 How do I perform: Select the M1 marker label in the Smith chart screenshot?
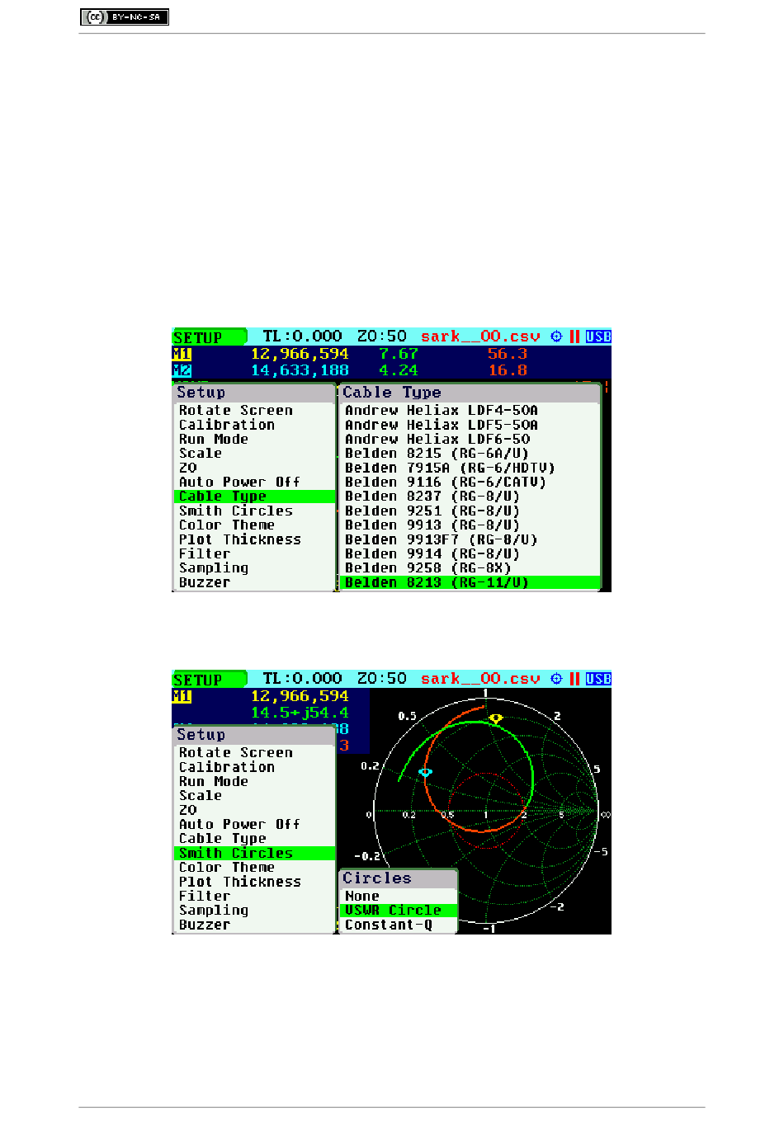[182, 696]
